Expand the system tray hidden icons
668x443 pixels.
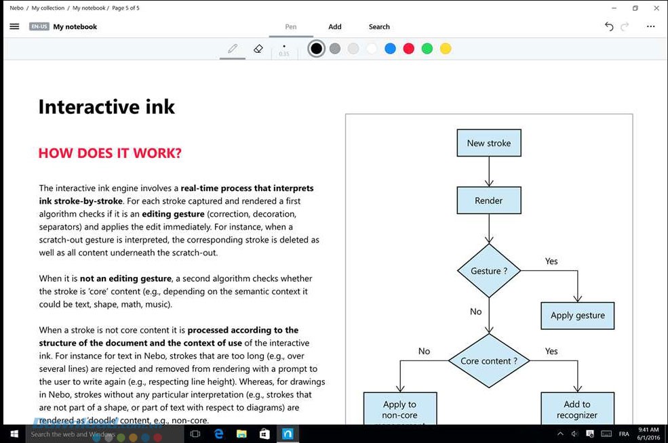[560, 434]
